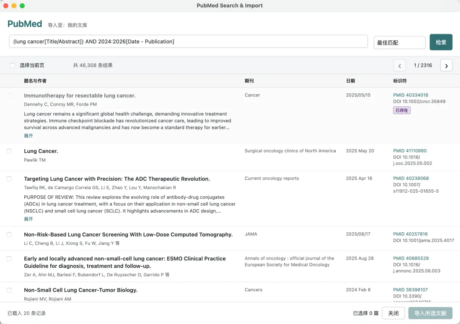460x324 pixels.
Task: Click the PubMed logo
Action: [25, 24]
